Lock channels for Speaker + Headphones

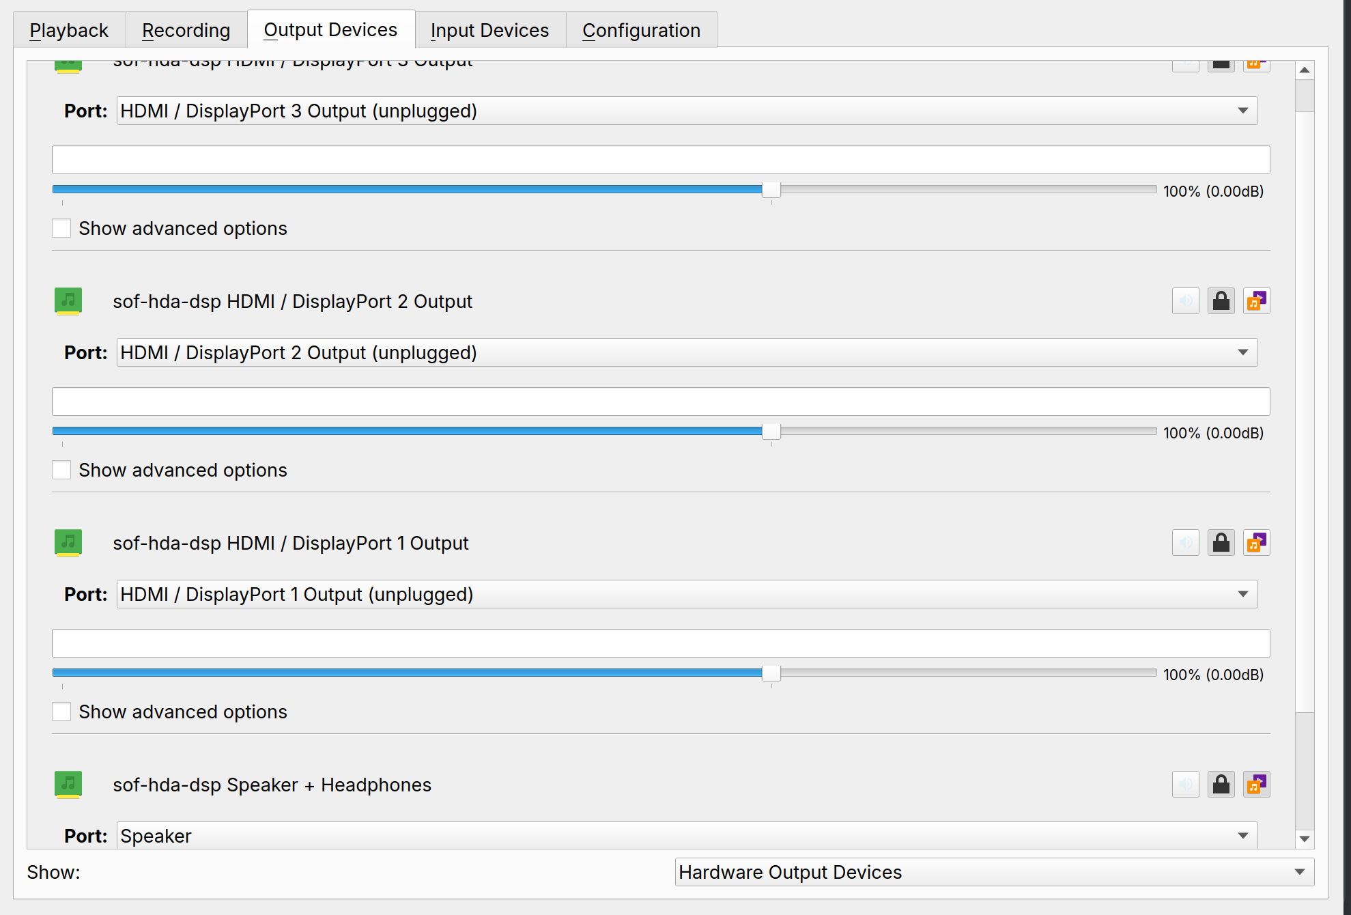point(1221,785)
